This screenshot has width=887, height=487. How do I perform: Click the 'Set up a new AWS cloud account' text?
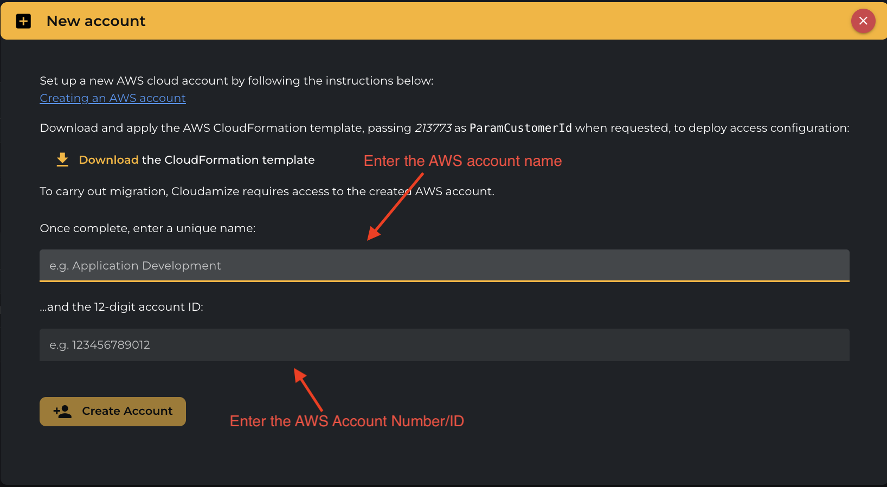[x=236, y=81]
